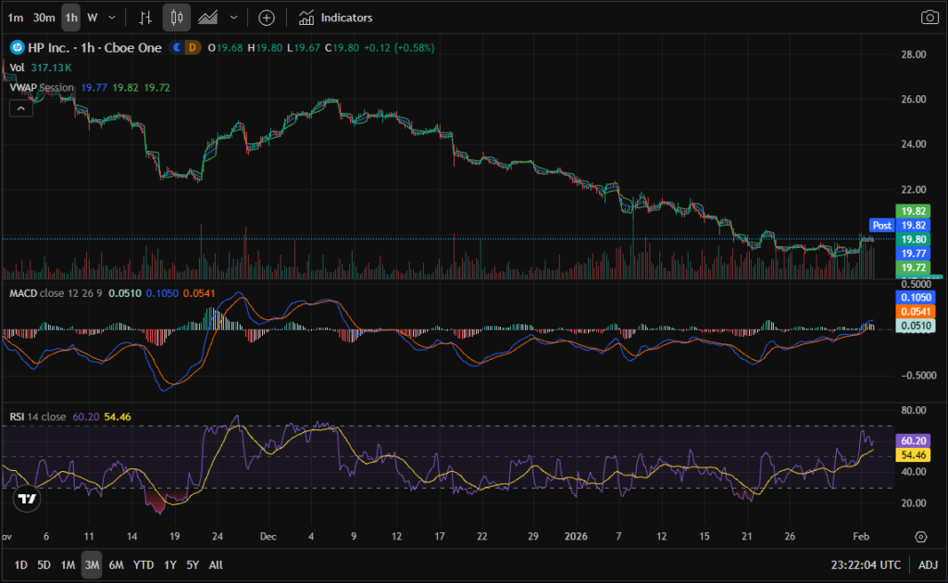The image size is (948, 583).
Task: Open the Indicators dialog
Action: [x=336, y=18]
